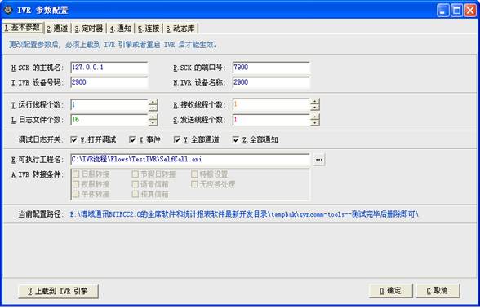Screen dimensions: 480x308
Task: Confirm with the 确定 button
Action: (x=390, y=291)
